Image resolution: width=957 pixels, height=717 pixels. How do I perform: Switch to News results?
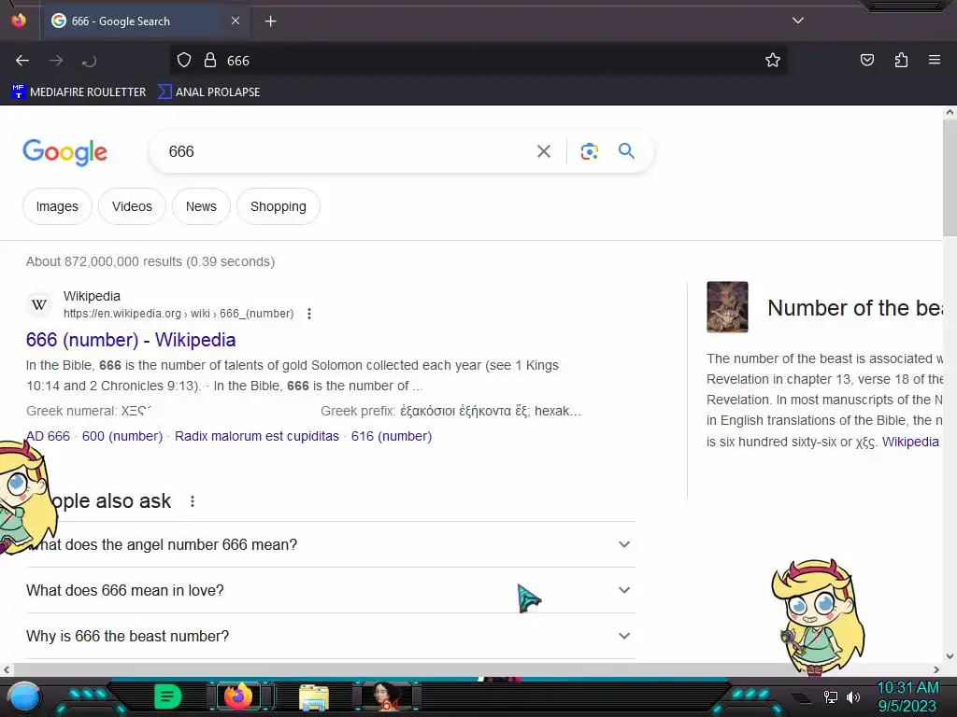pos(202,206)
